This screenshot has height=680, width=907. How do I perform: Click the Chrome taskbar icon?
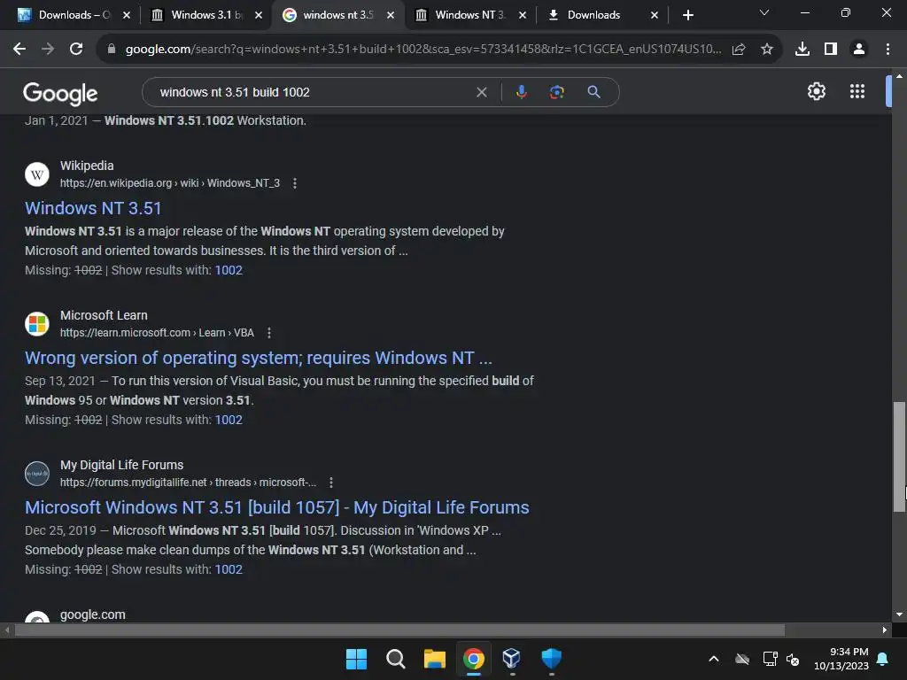[474, 659]
